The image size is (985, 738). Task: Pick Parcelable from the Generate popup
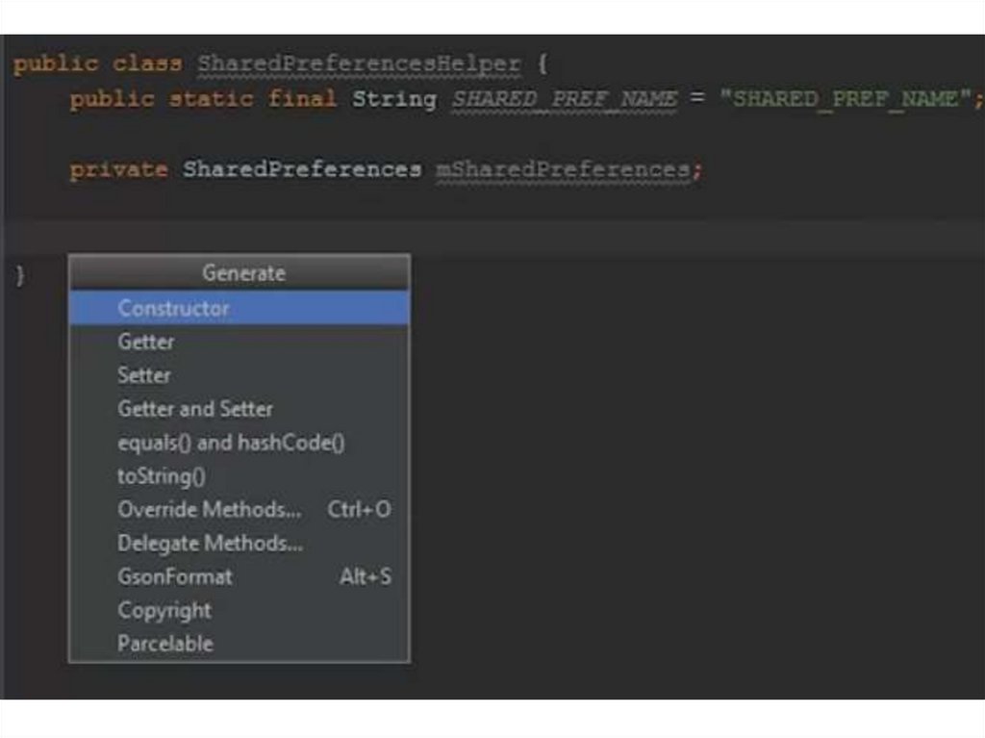pos(165,644)
